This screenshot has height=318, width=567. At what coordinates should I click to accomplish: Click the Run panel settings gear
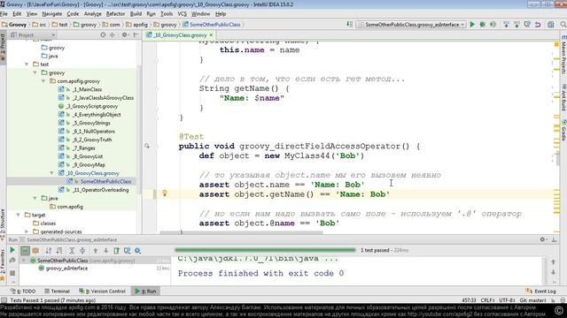pyautogui.click(x=542, y=239)
